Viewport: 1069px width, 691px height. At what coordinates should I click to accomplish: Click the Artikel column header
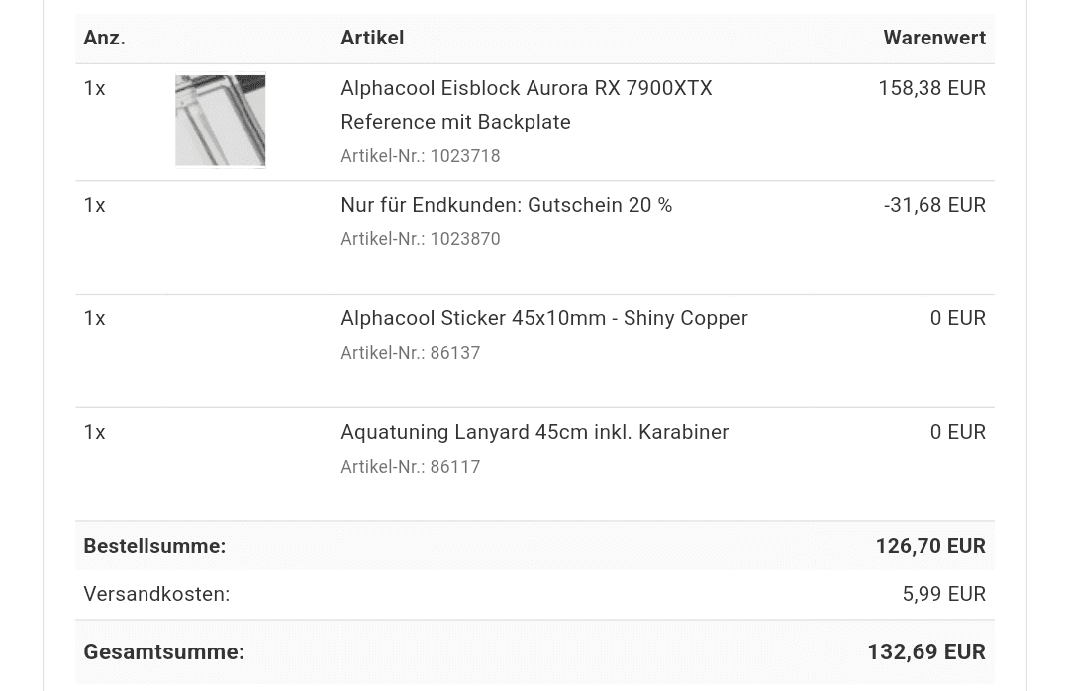tap(372, 38)
